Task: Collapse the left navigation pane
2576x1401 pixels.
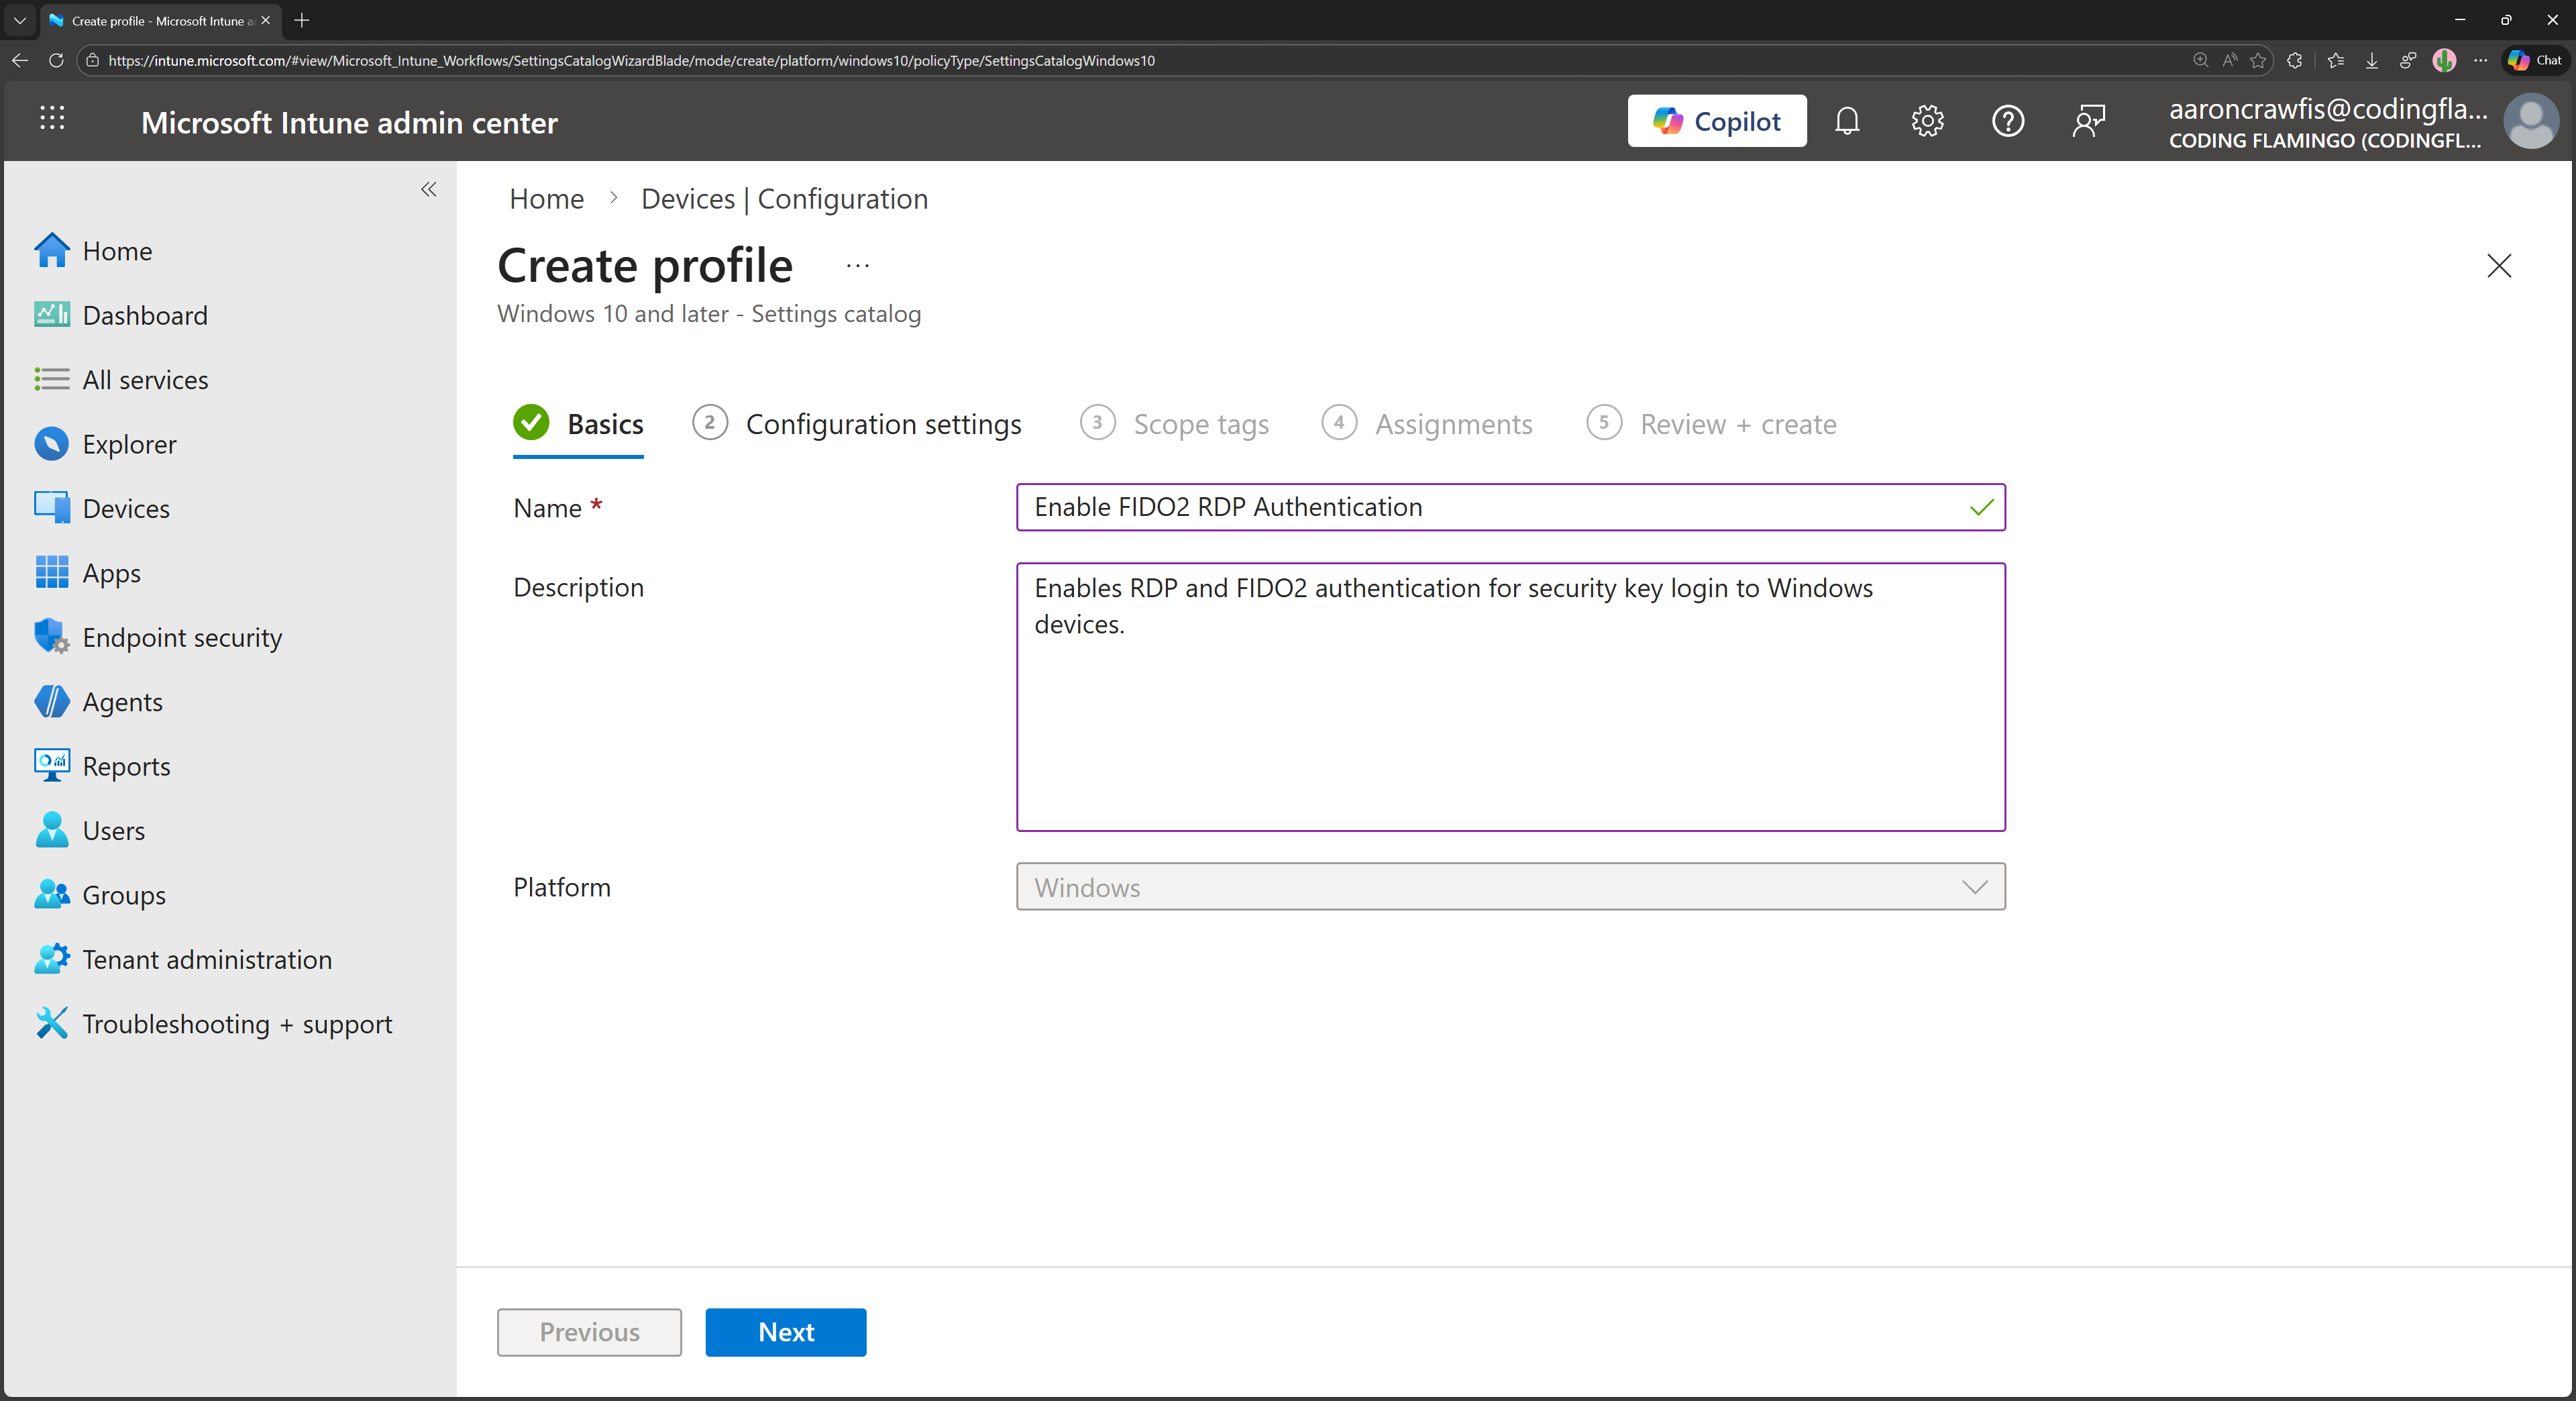Action: coord(428,190)
